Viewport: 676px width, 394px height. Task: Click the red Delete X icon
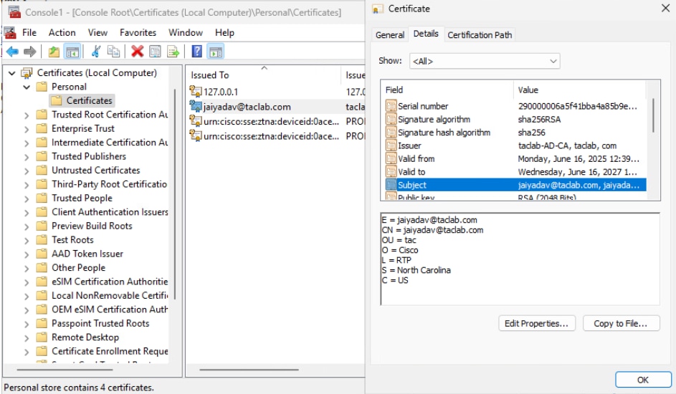137,52
